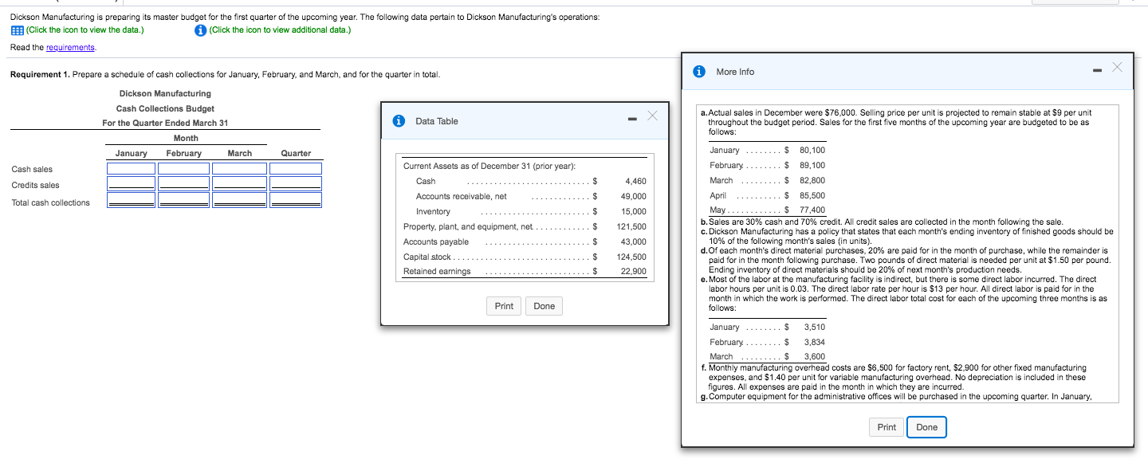Click the February sales value 89,100
The image size is (1148, 471).
click(x=812, y=165)
